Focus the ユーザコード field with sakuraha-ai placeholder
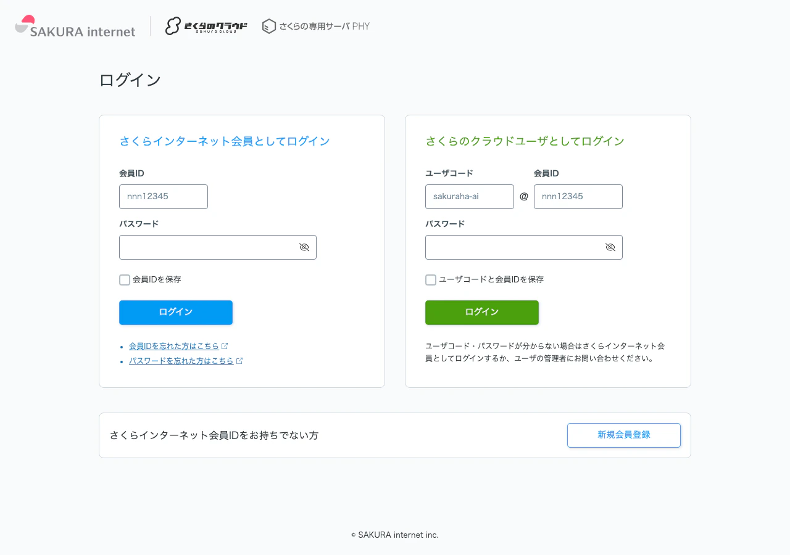 tap(470, 197)
